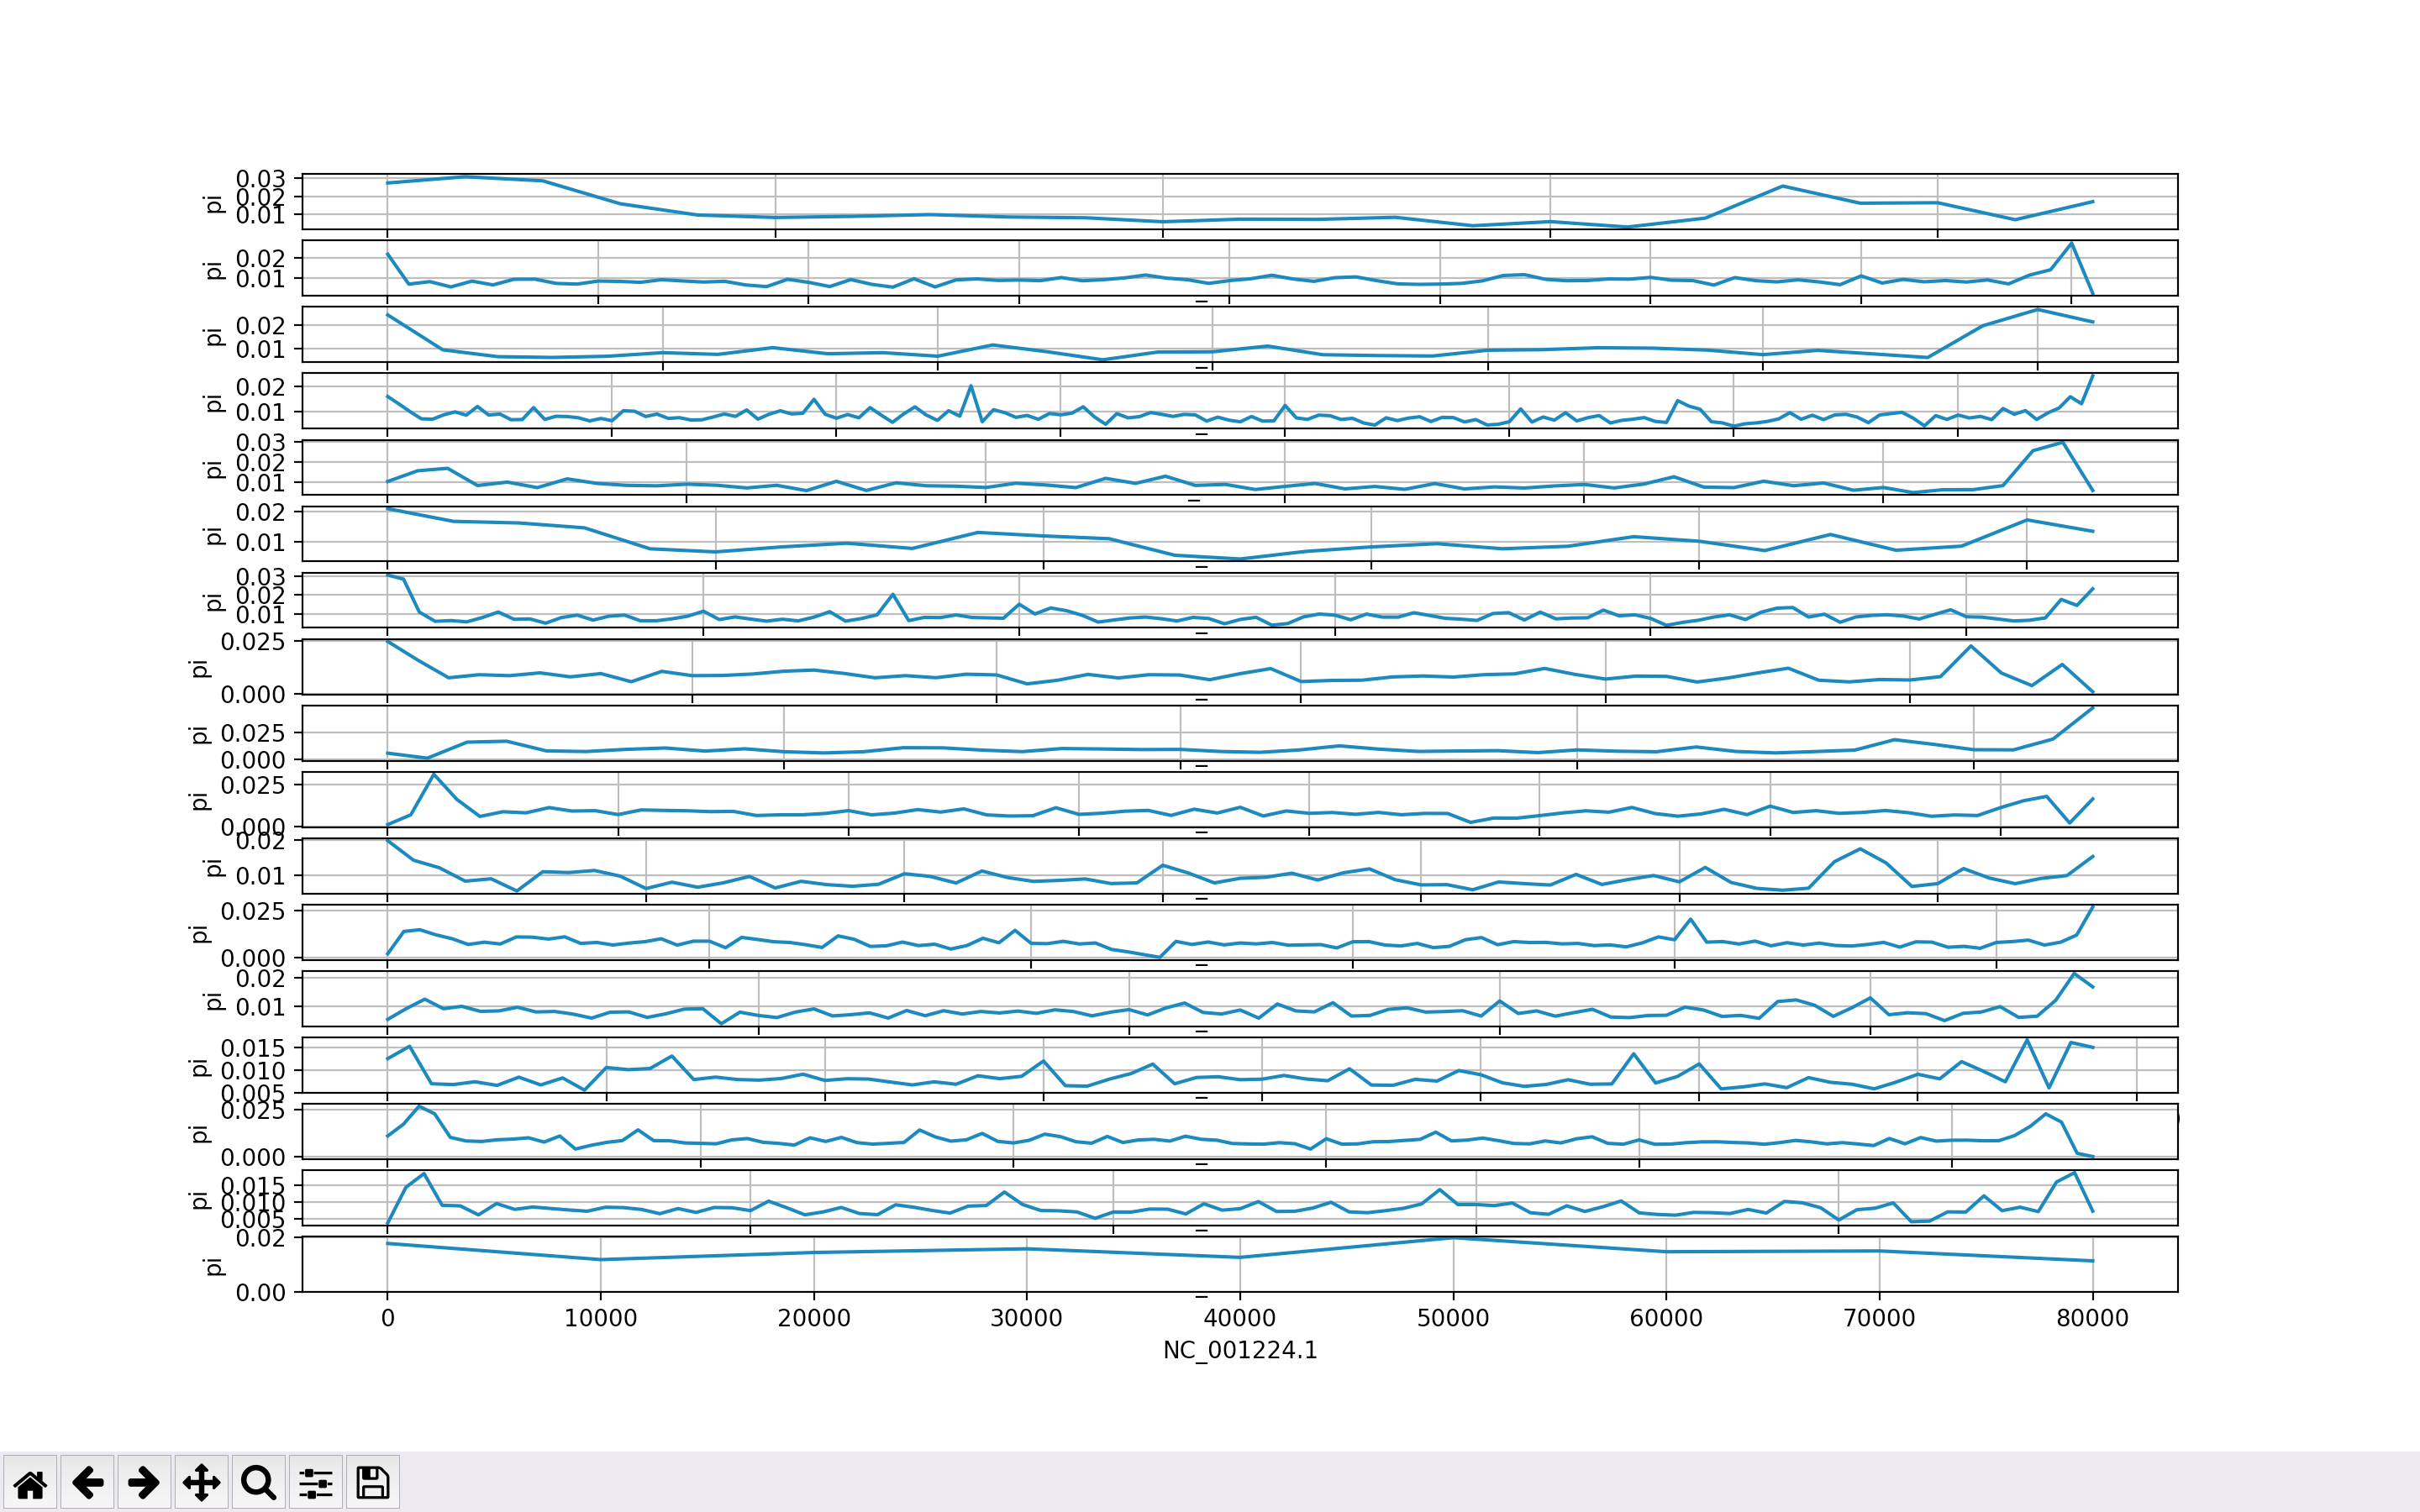This screenshot has width=2420, height=1512.
Task: Click the 30000 x-axis tick label
Action: (1026, 1318)
